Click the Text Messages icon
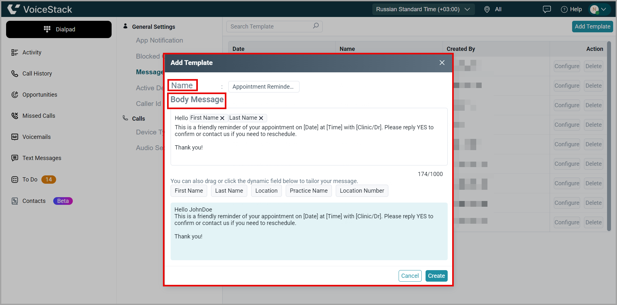 pyautogui.click(x=15, y=158)
